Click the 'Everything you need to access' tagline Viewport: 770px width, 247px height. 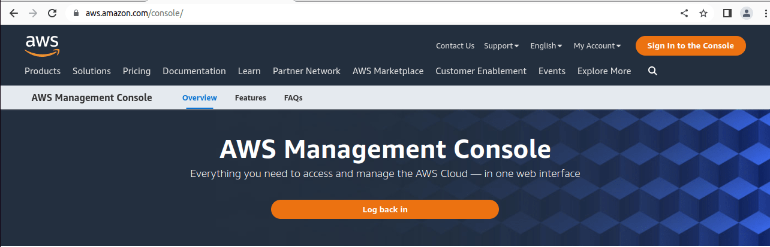tap(385, 174)
